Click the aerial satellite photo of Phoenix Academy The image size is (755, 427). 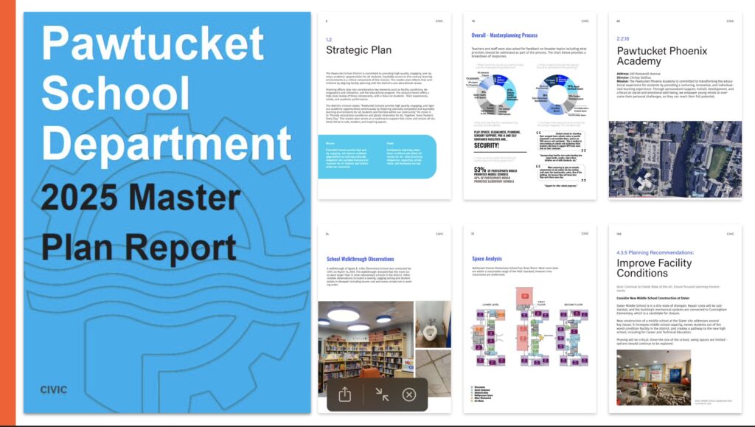(x=675, y=160)
